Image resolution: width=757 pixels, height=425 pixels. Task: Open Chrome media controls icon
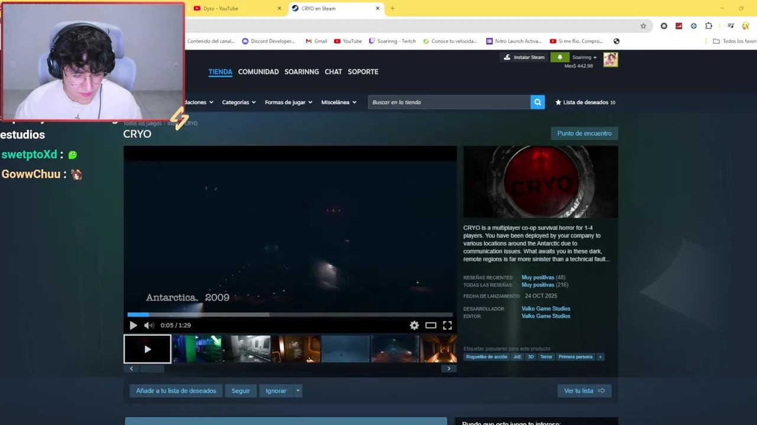tap(730, 26)
